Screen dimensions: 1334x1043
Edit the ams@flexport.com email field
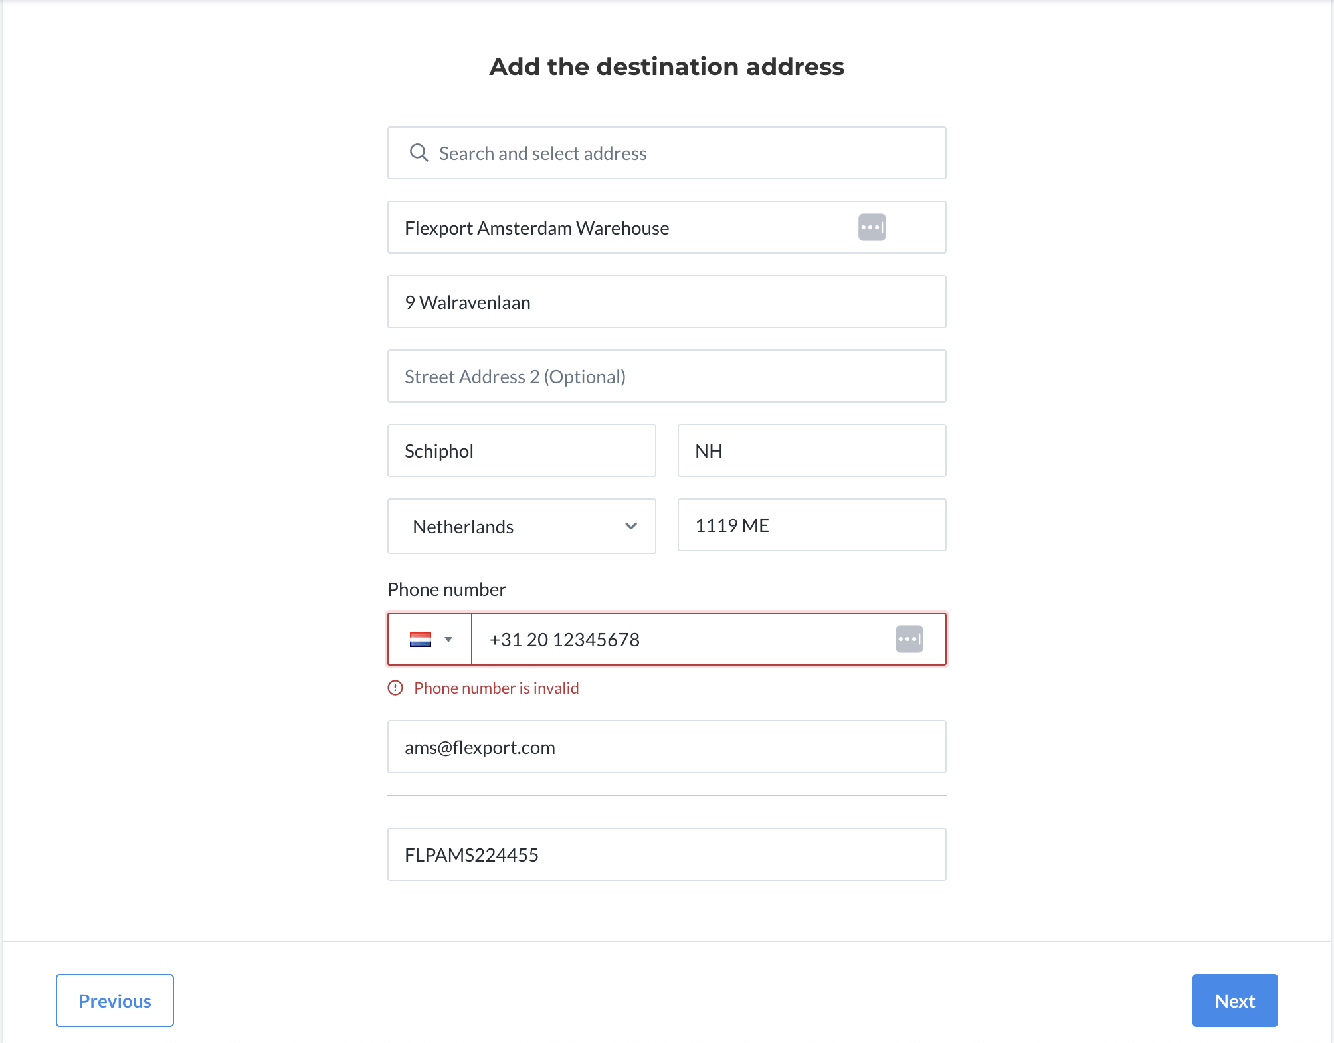coord(667,747)
